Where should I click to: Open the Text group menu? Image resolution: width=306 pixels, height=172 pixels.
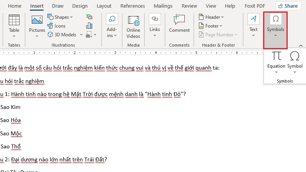coord(253,25)
